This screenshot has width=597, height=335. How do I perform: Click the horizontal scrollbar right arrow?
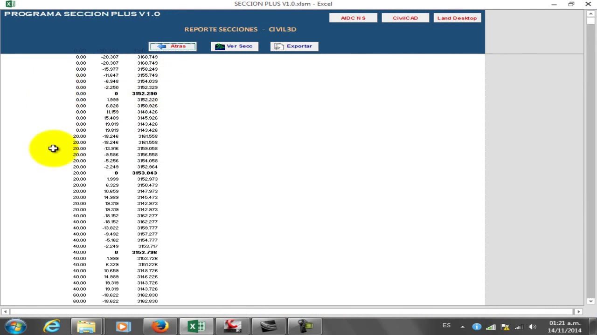(x=579, y=312)
